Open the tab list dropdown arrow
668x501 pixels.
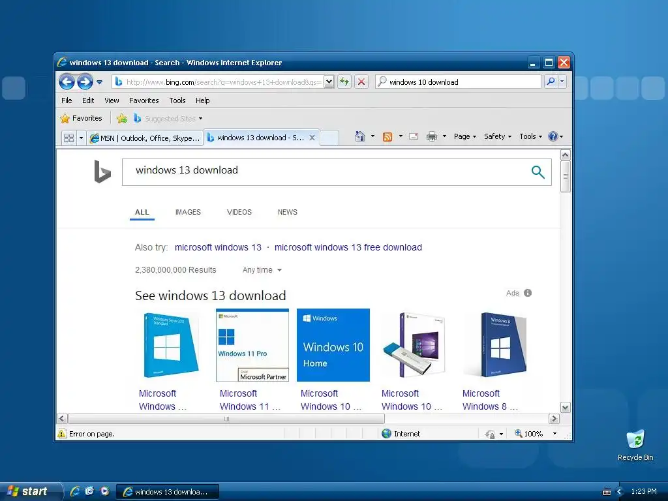click(x=81, y=138)
